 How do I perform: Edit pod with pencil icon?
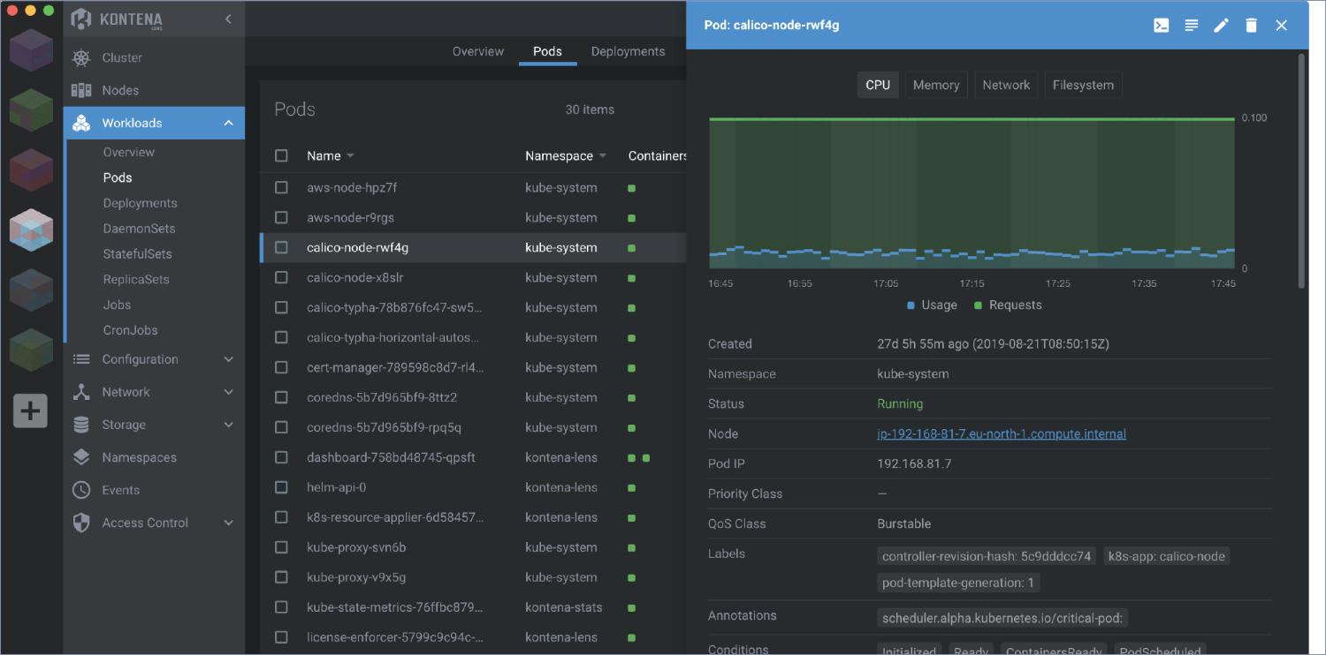pos(1221,26)
